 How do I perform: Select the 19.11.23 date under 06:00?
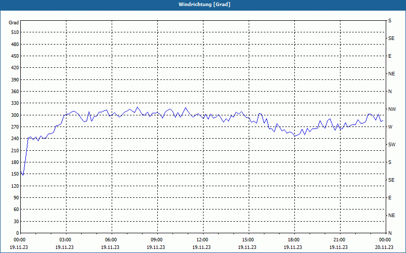110,247
